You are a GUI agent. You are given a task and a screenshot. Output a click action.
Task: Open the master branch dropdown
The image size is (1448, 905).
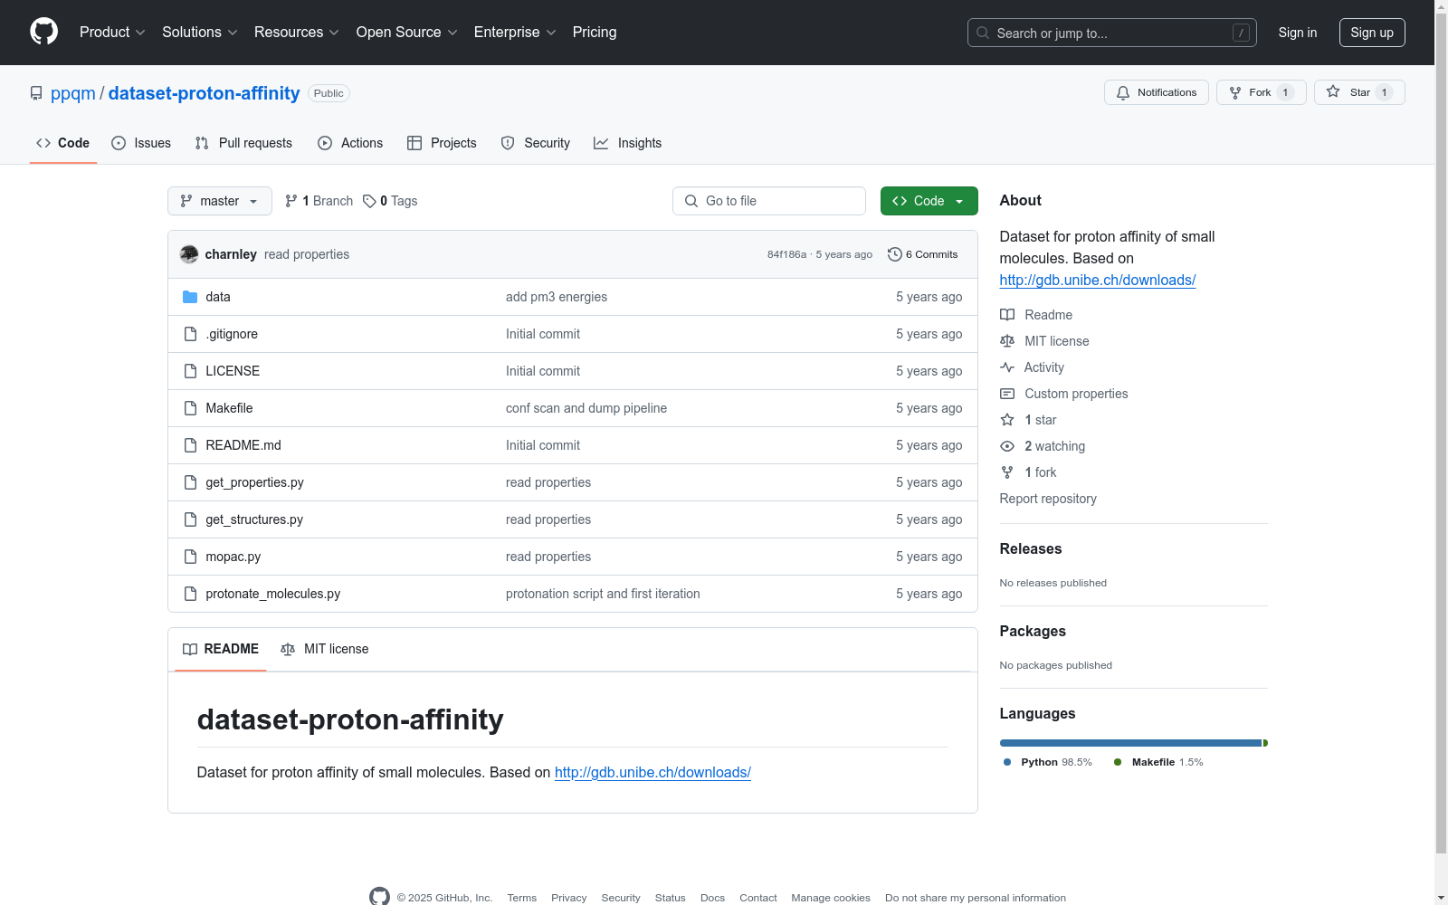coord(220,201)
